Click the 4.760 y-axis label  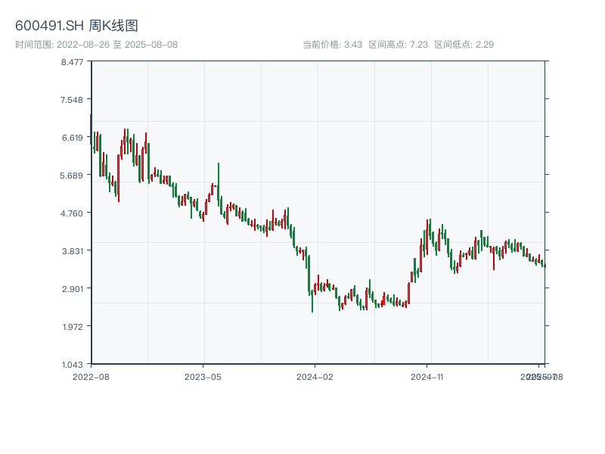point(73,213)
